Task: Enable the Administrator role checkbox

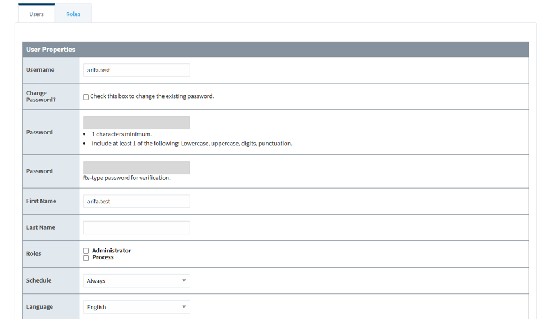Action: pos(85,251)
